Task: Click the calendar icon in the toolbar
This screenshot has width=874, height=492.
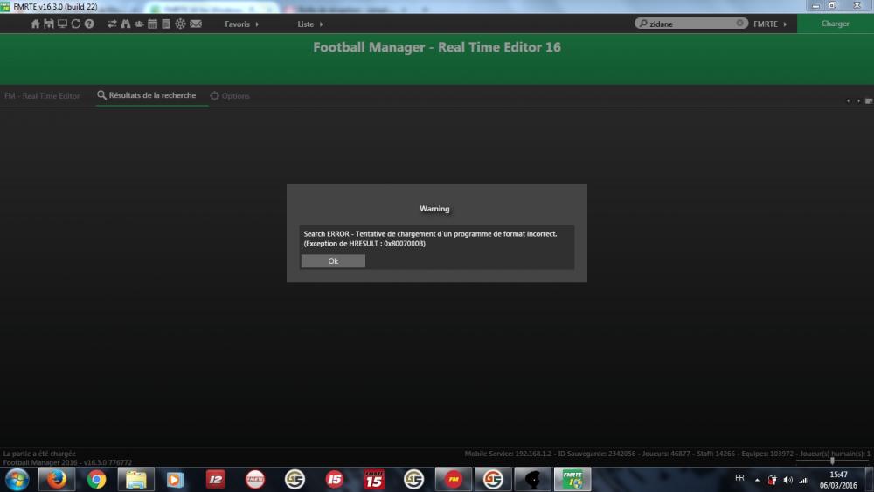Action: [152, 24]
